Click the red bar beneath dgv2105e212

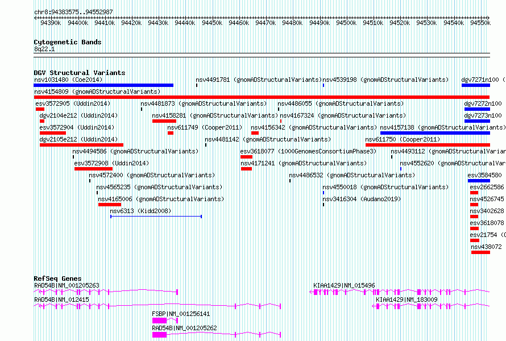[82, 145]
